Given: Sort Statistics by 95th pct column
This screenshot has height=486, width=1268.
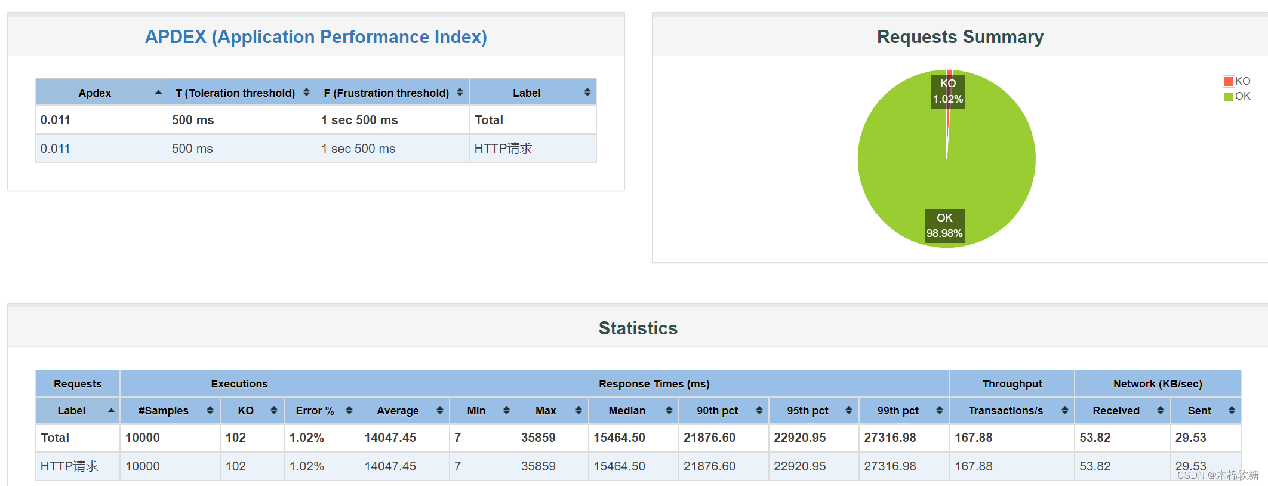Looking at the screenshot, I should [x=814, y=410].
